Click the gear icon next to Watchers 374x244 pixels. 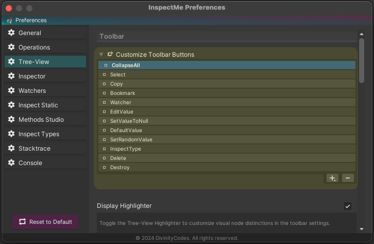tap(11, 90)
